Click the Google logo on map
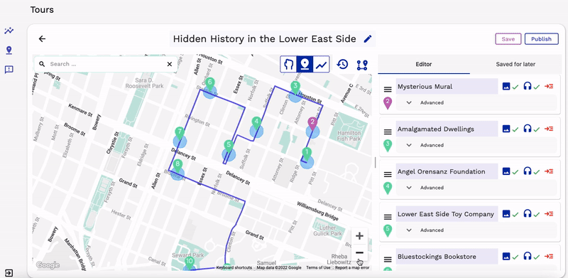 coord(48,265)
